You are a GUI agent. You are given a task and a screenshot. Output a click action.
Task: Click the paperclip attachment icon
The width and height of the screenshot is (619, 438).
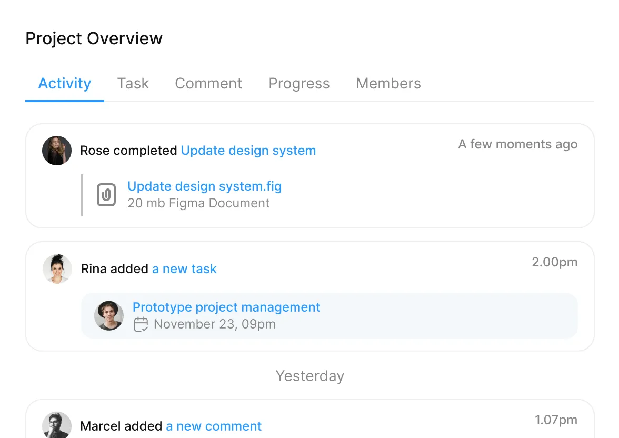[106, 195]
